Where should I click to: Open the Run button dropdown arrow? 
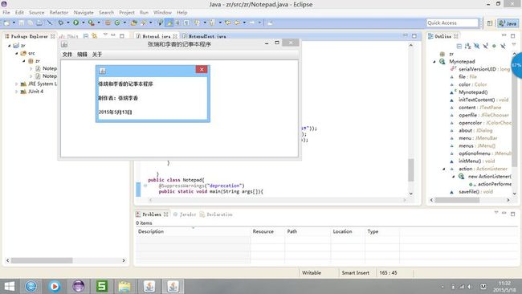tap(84, 22)
